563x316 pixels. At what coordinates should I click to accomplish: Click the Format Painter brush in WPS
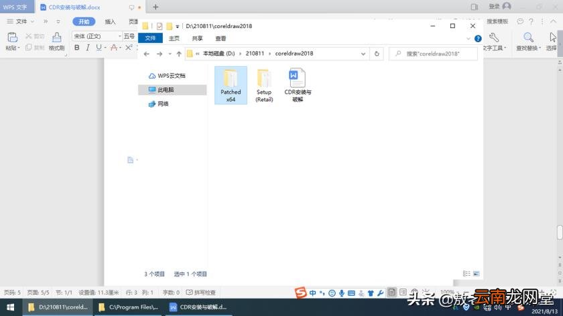click(x=56, y=37)
